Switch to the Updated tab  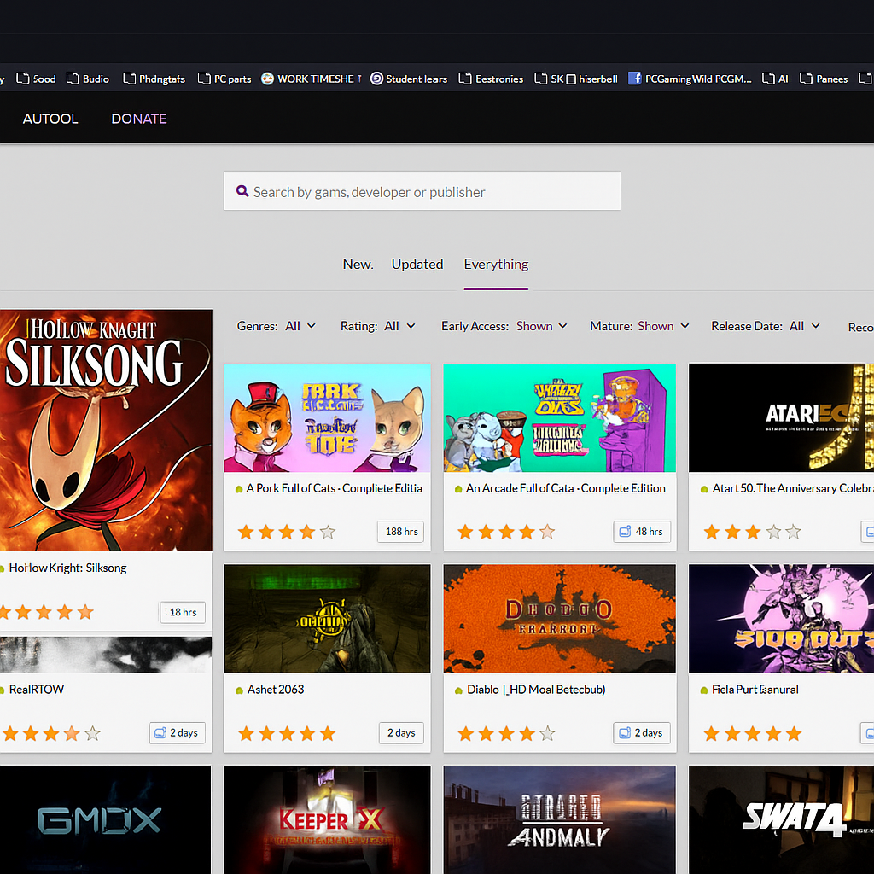pos(417,265)
